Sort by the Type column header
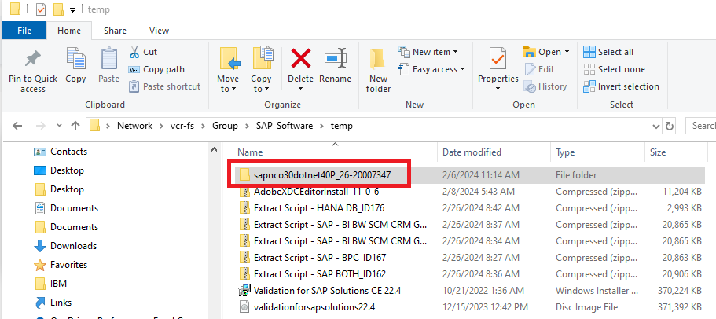 point(565,152)
